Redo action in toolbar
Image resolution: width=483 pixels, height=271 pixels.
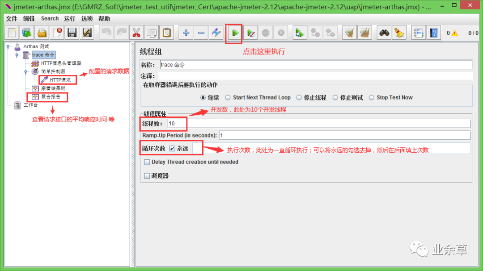(121, 33)
